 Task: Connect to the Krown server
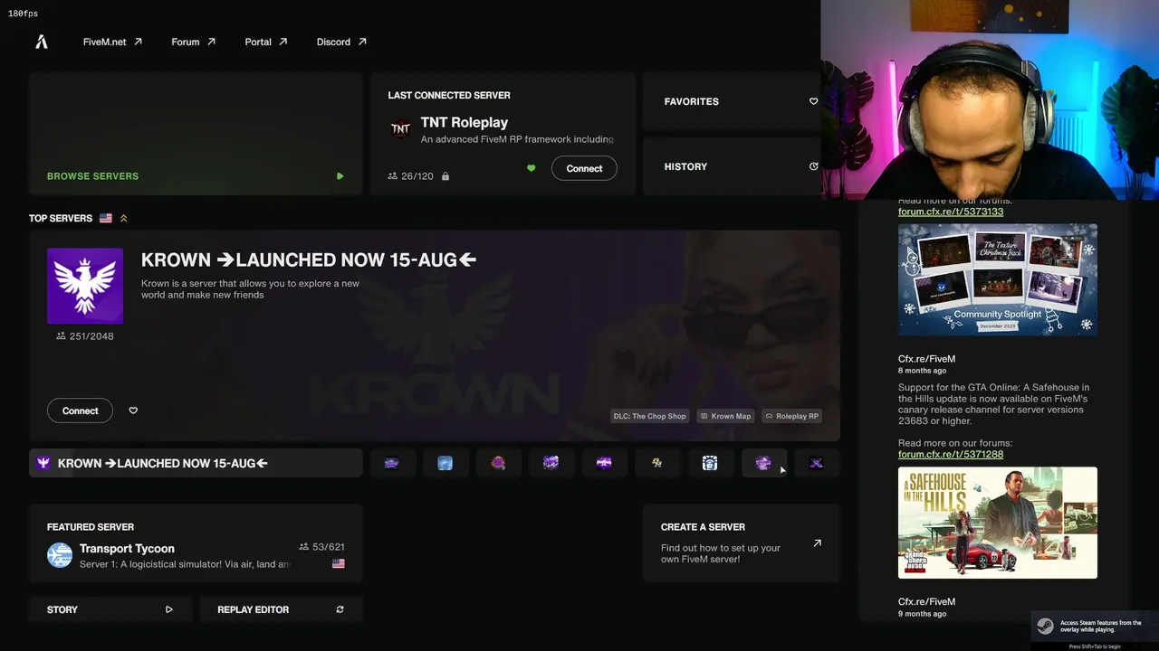point(80,410)
